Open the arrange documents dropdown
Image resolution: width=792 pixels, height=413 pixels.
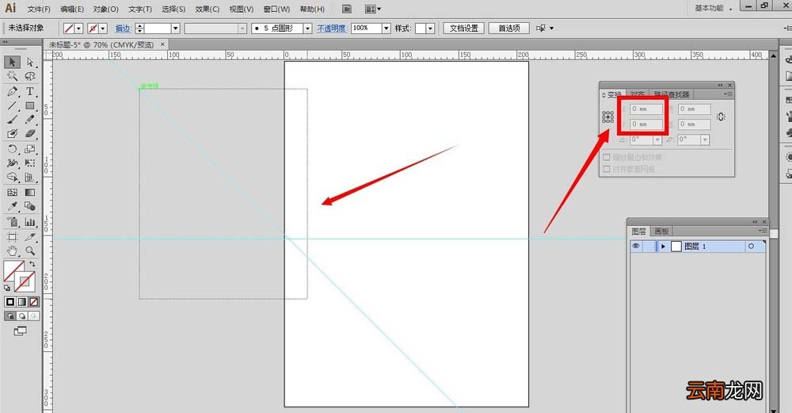pyautogui.click(x=373, y=9)
